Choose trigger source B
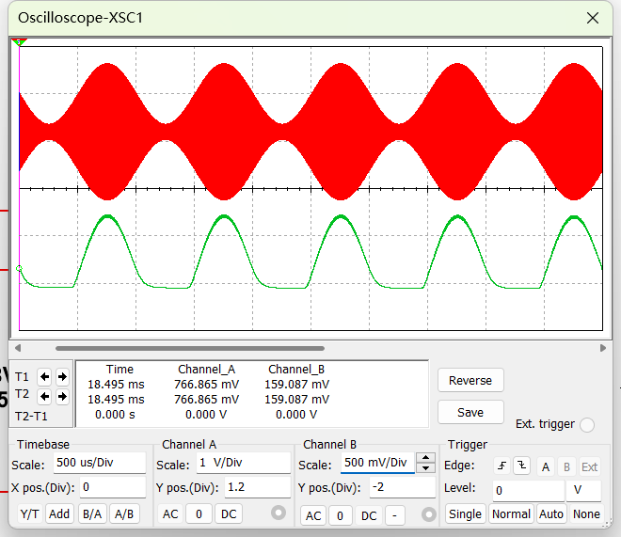 (566, 467)
